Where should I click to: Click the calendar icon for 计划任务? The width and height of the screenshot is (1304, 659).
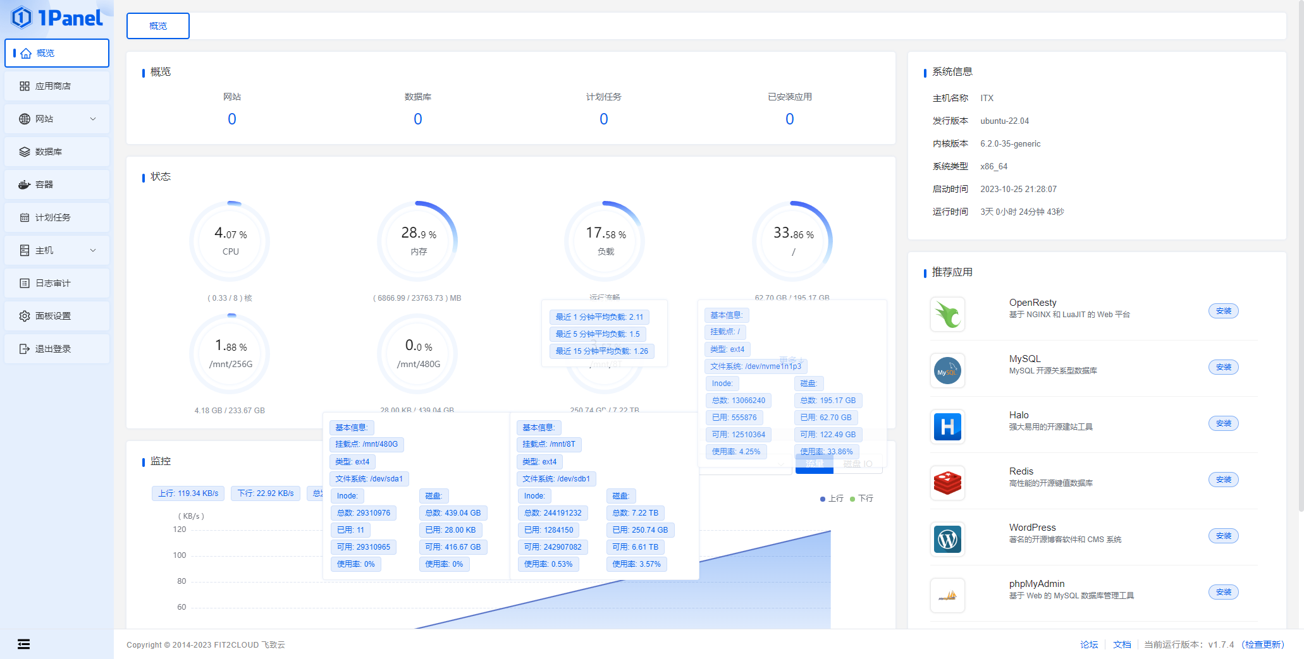click(25, 217)
